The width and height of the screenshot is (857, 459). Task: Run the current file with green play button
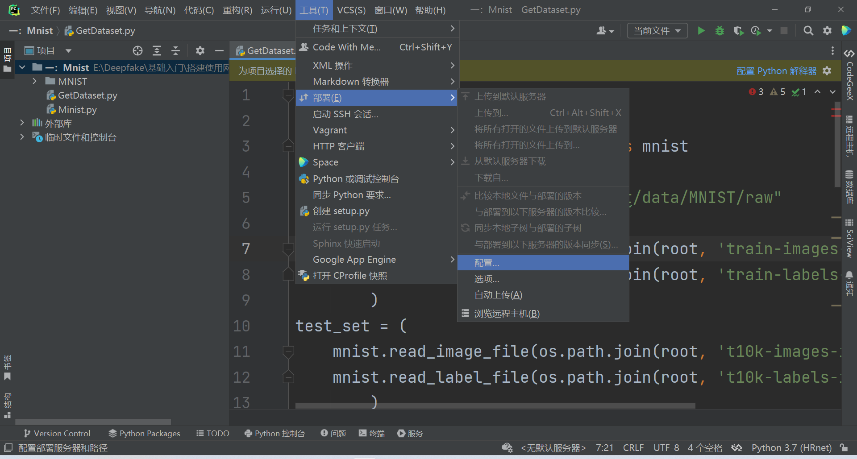pyautogui.click(x=701, y=30)
